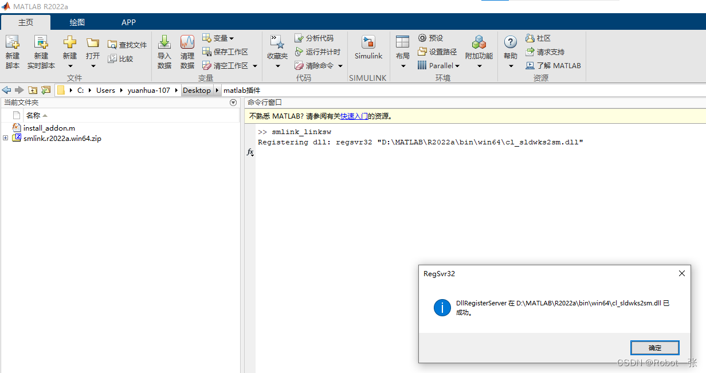Open the Layout (布局) dropdown arrow
Screen dimensions: 706x373
coord(403,66)
